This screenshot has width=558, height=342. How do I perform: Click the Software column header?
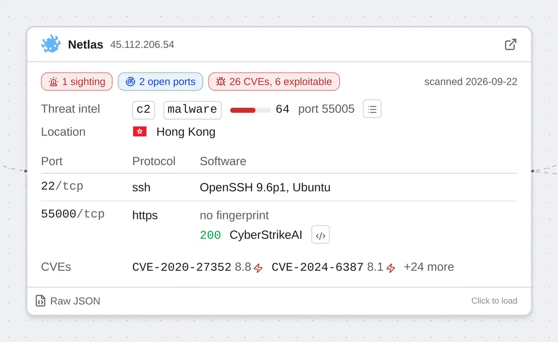click(x=223, y=161)
